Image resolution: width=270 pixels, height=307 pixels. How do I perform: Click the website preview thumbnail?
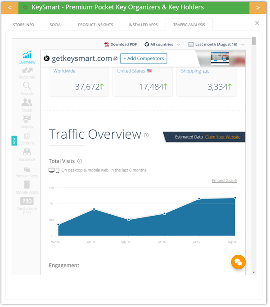click(x=220, y=59)
